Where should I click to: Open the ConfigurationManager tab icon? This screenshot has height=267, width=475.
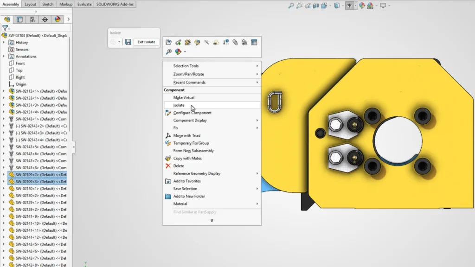32,19
